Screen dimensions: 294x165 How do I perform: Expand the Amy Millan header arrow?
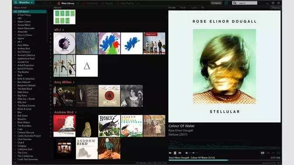(x=74, y=82)
